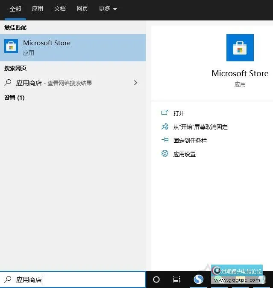Open 应用设置 for Microsoft Store
Viewport: 273px width, 288px height.
click(x=185, y=154)
